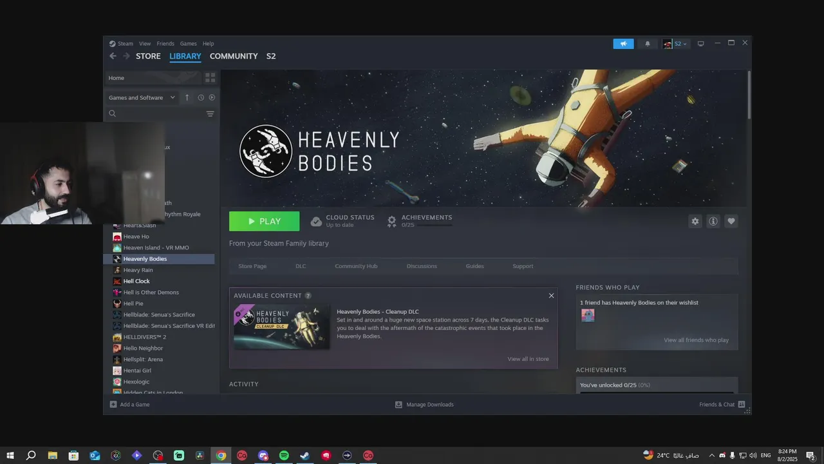824x464 pixels.
Task: Go to the STORE tab
Action: pyautogui.click(x=148, y=56)
